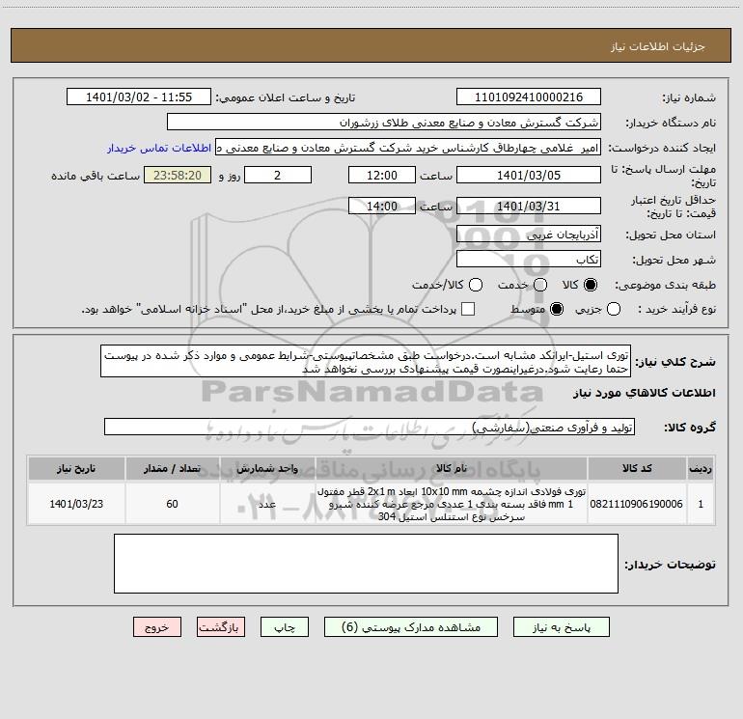Click the deadline hour field 12:00
743x719 pixels.
tap(382, 176)
